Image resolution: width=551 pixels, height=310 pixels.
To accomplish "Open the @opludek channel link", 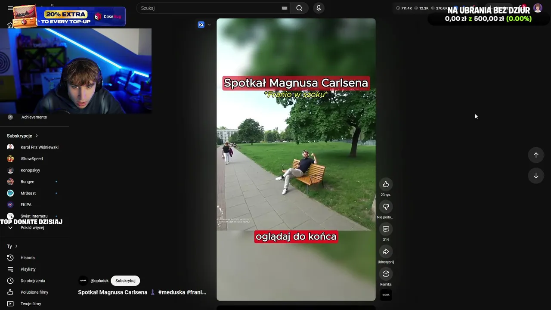I will click(x=99, y=281).
